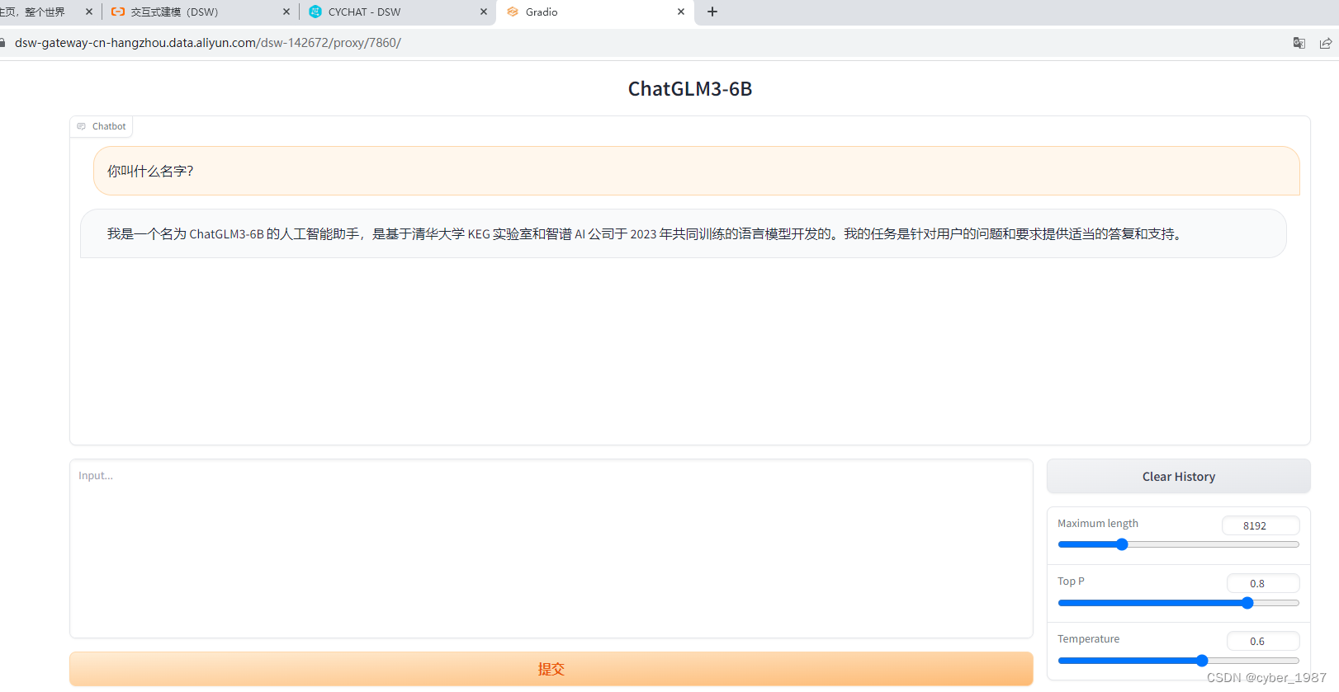Click the orange 提交 submit button

tap(551, 669)
